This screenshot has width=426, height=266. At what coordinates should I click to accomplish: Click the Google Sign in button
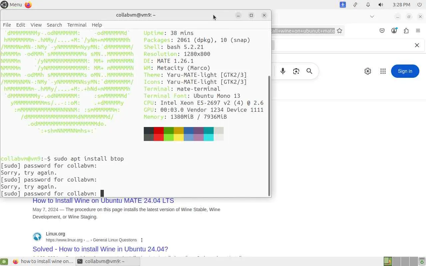pos(405,71)
